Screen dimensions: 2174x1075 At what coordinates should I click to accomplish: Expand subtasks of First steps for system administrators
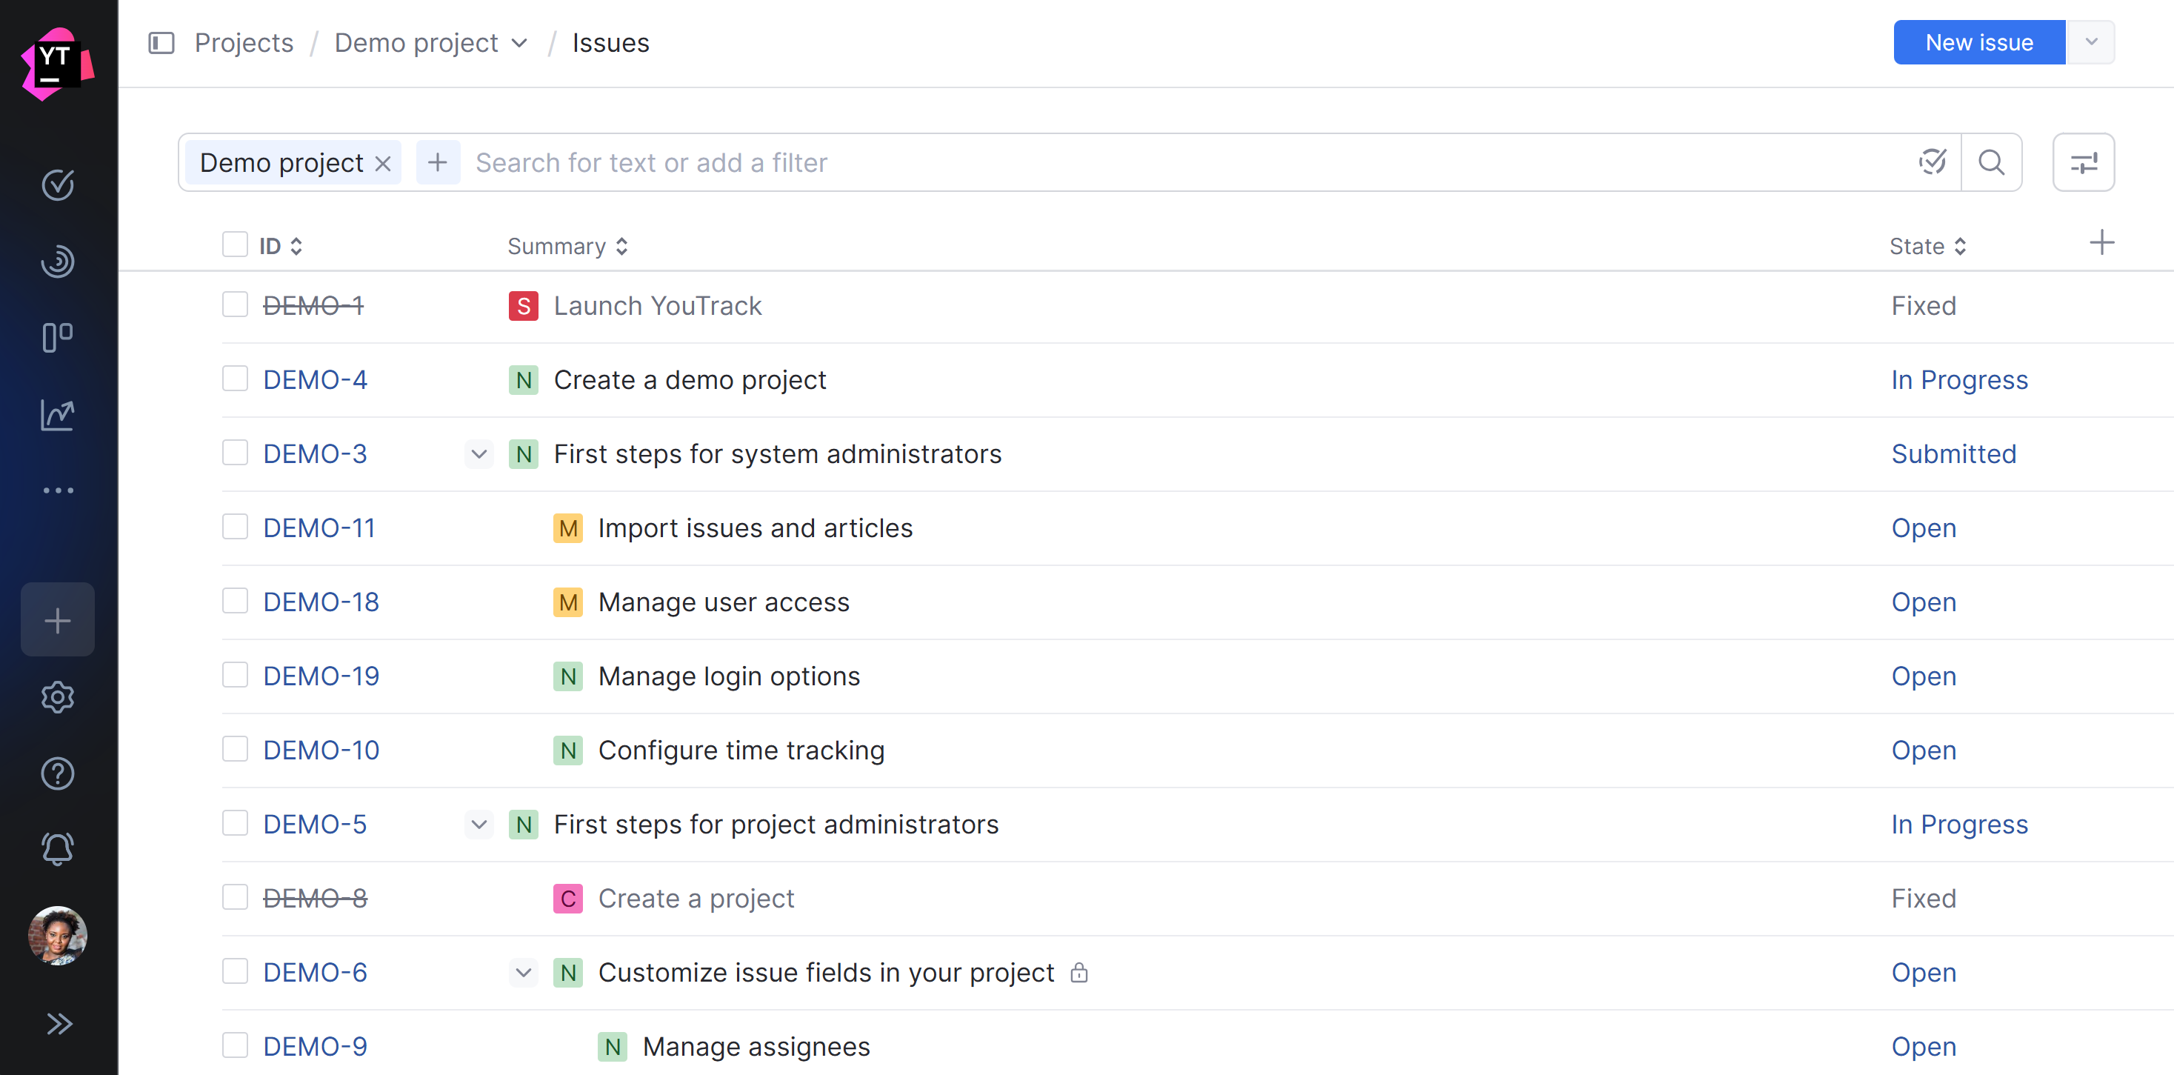[479, 453]
